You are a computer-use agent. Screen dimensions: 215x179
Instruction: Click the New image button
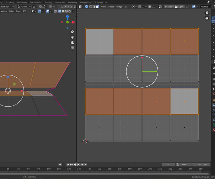169,7
